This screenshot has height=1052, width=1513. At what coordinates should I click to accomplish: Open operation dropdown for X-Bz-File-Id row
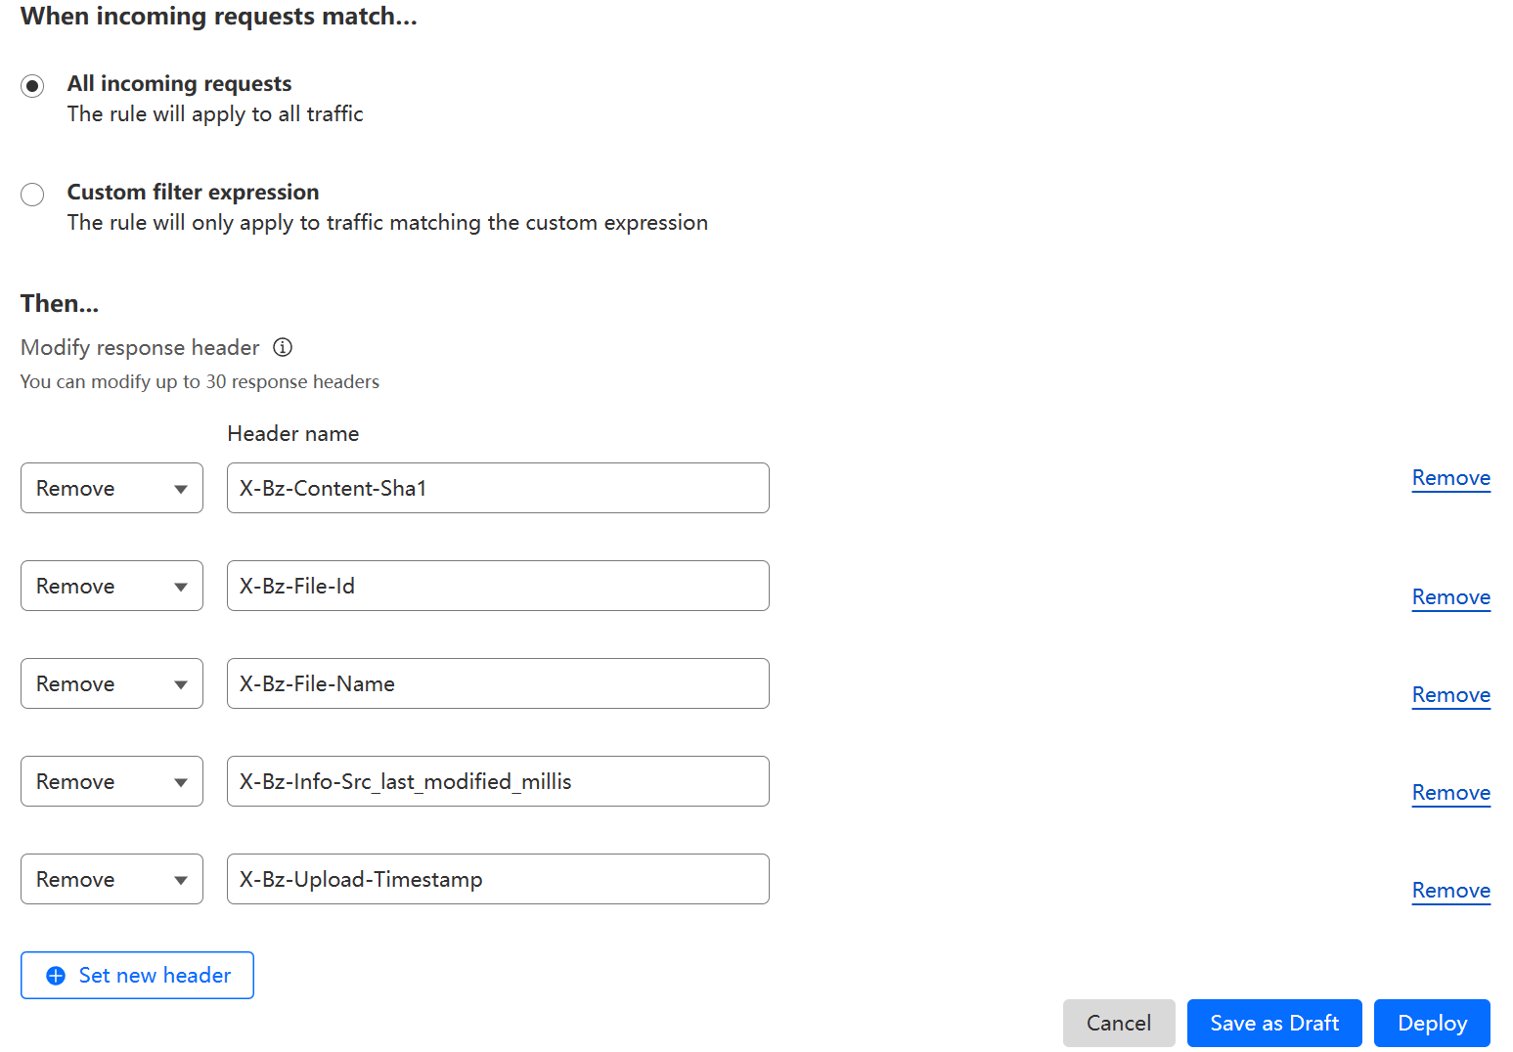click(x=111, y=586)
